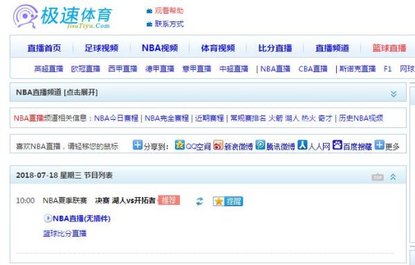Click the red NBA直播 link in info row

[28, 118]
